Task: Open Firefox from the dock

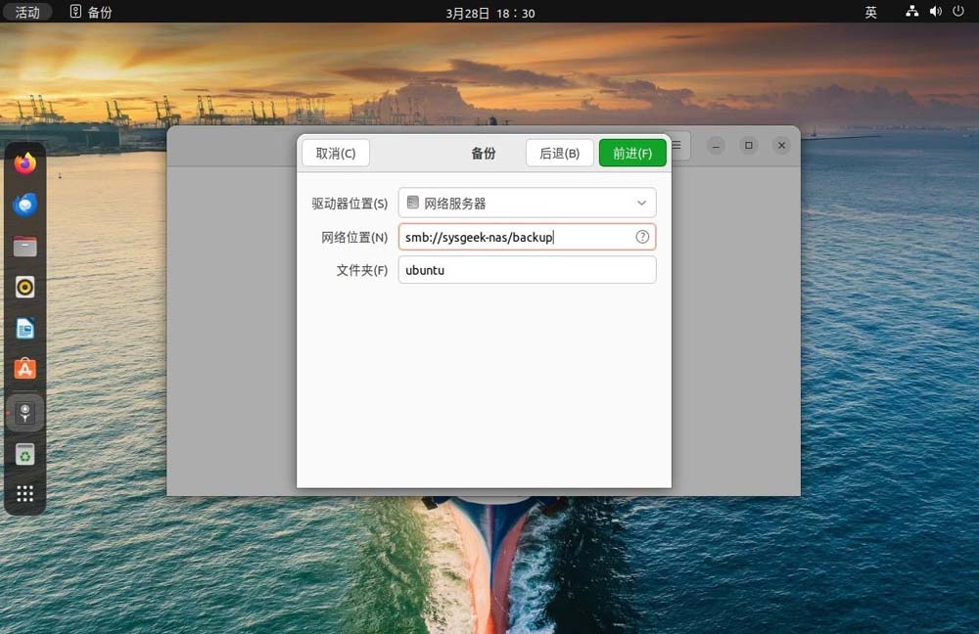Action: click(25, 163)
